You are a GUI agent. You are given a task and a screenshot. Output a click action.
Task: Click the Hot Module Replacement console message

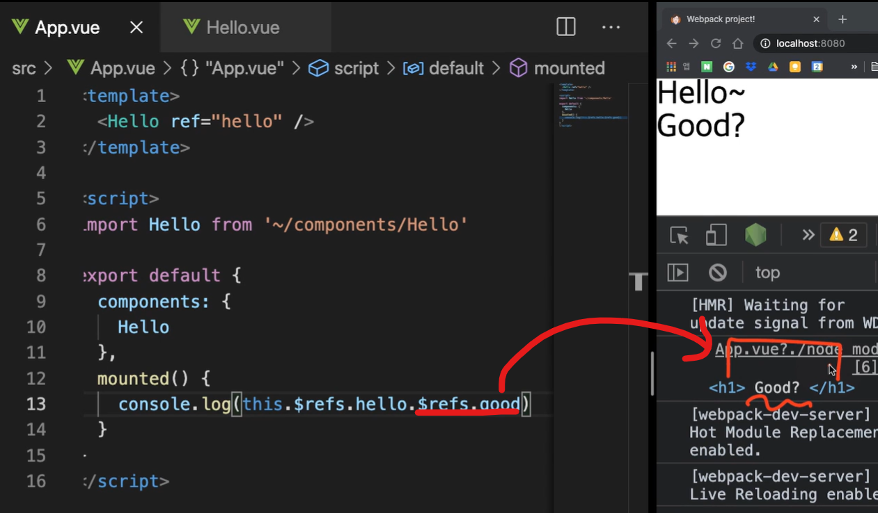coord(783,432)
